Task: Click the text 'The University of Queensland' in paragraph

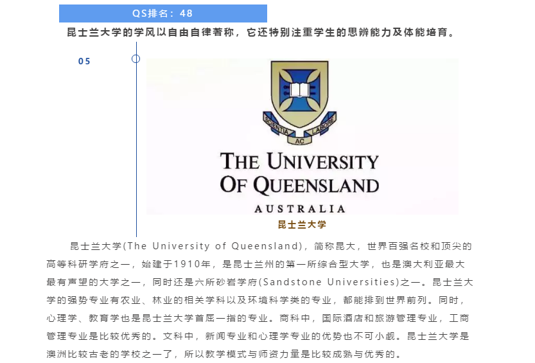Action: [x=213, y=246]
